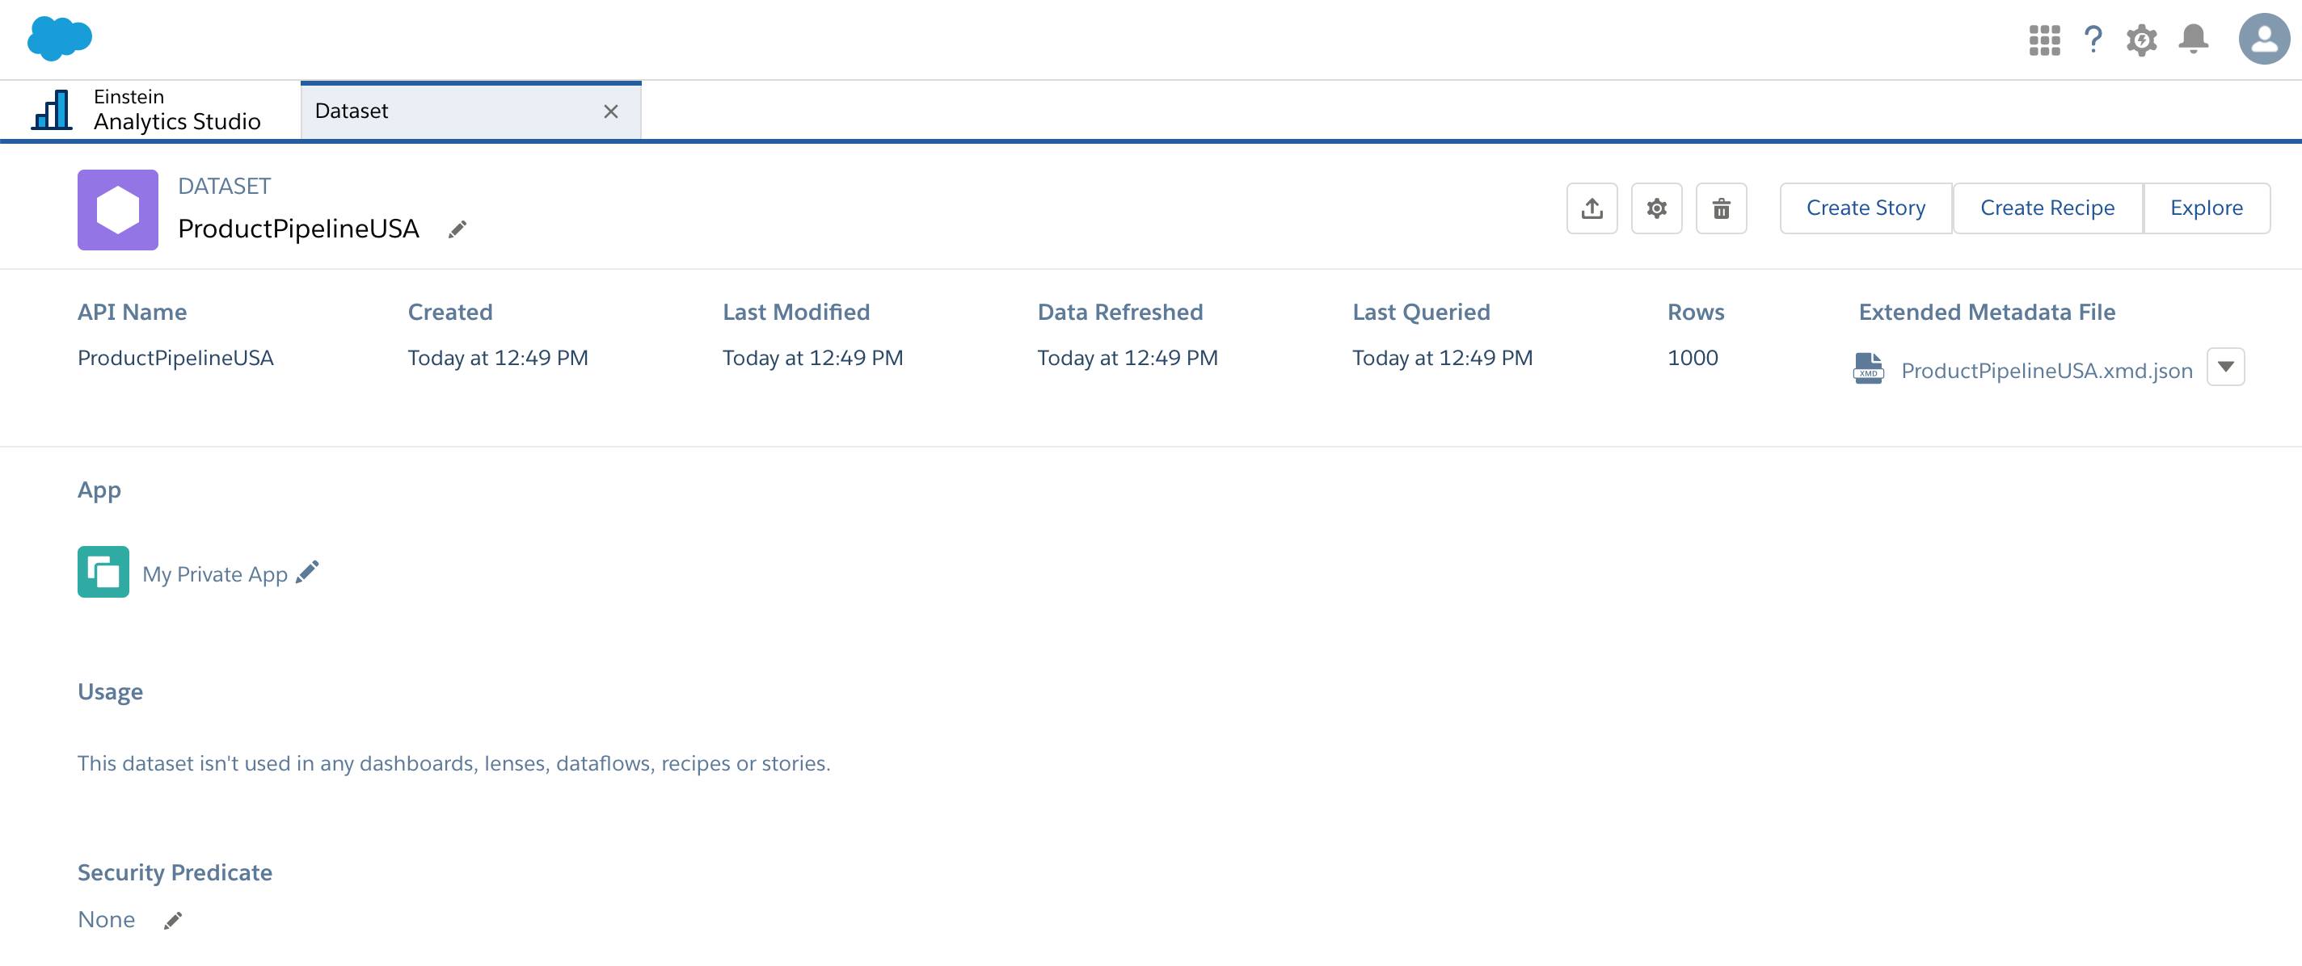Image resolution: width=2302 pixels, height=966 pixels.
Task: Open the Help question mark icon
Action: pyautogui.click(x=2092, y=40)
